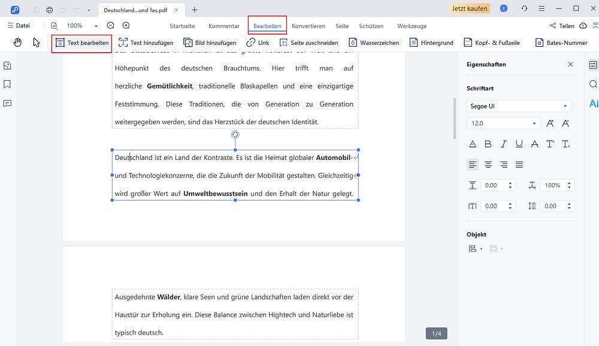Zoom in with the plus icon
Image resolution: width=599 pixels, height=346 pixels.
(x=126, y=26)
